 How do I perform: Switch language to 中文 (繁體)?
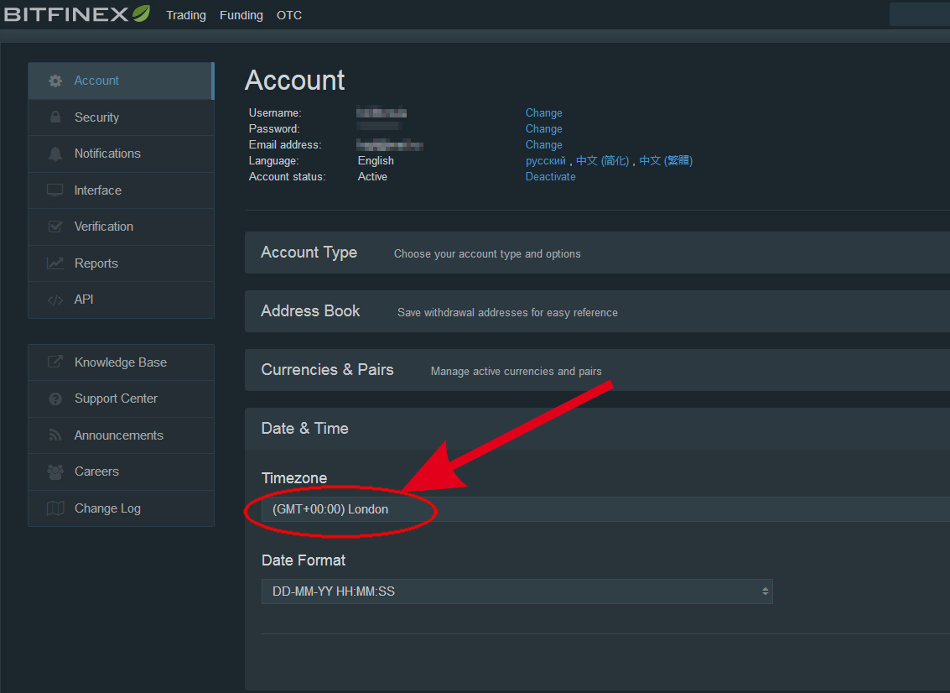point(666,161)
